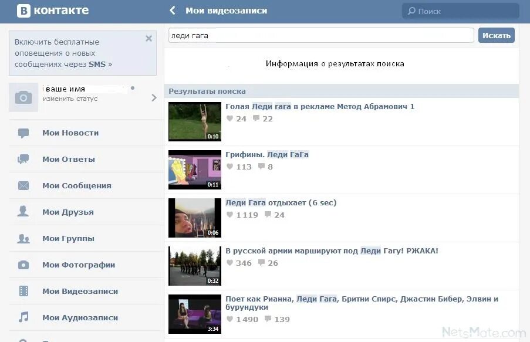The width and height of the screenshot is (530, 342).
Task: Open video Голая Леди гага в рекламе
Action: point(320,106)
